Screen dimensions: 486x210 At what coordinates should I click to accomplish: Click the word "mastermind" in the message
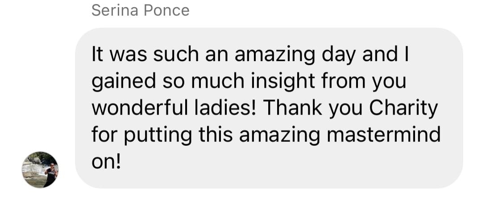(x=384, y=135)
